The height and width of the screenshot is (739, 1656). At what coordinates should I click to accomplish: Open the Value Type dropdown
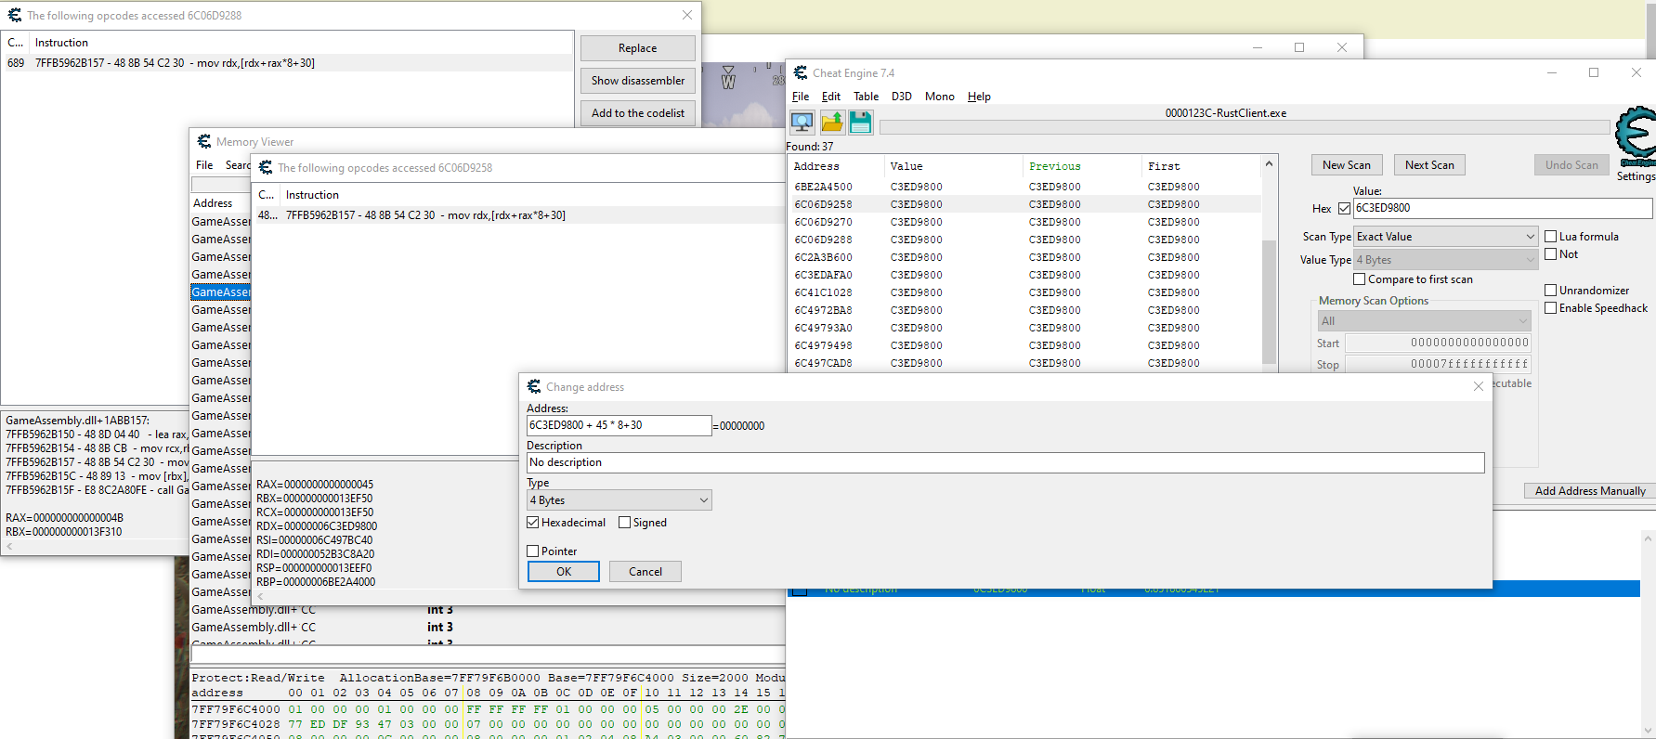pos(1445,260)
